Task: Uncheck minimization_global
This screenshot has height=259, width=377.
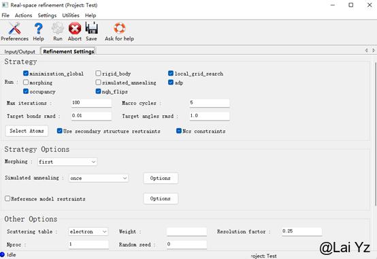Action: point(26,73)
